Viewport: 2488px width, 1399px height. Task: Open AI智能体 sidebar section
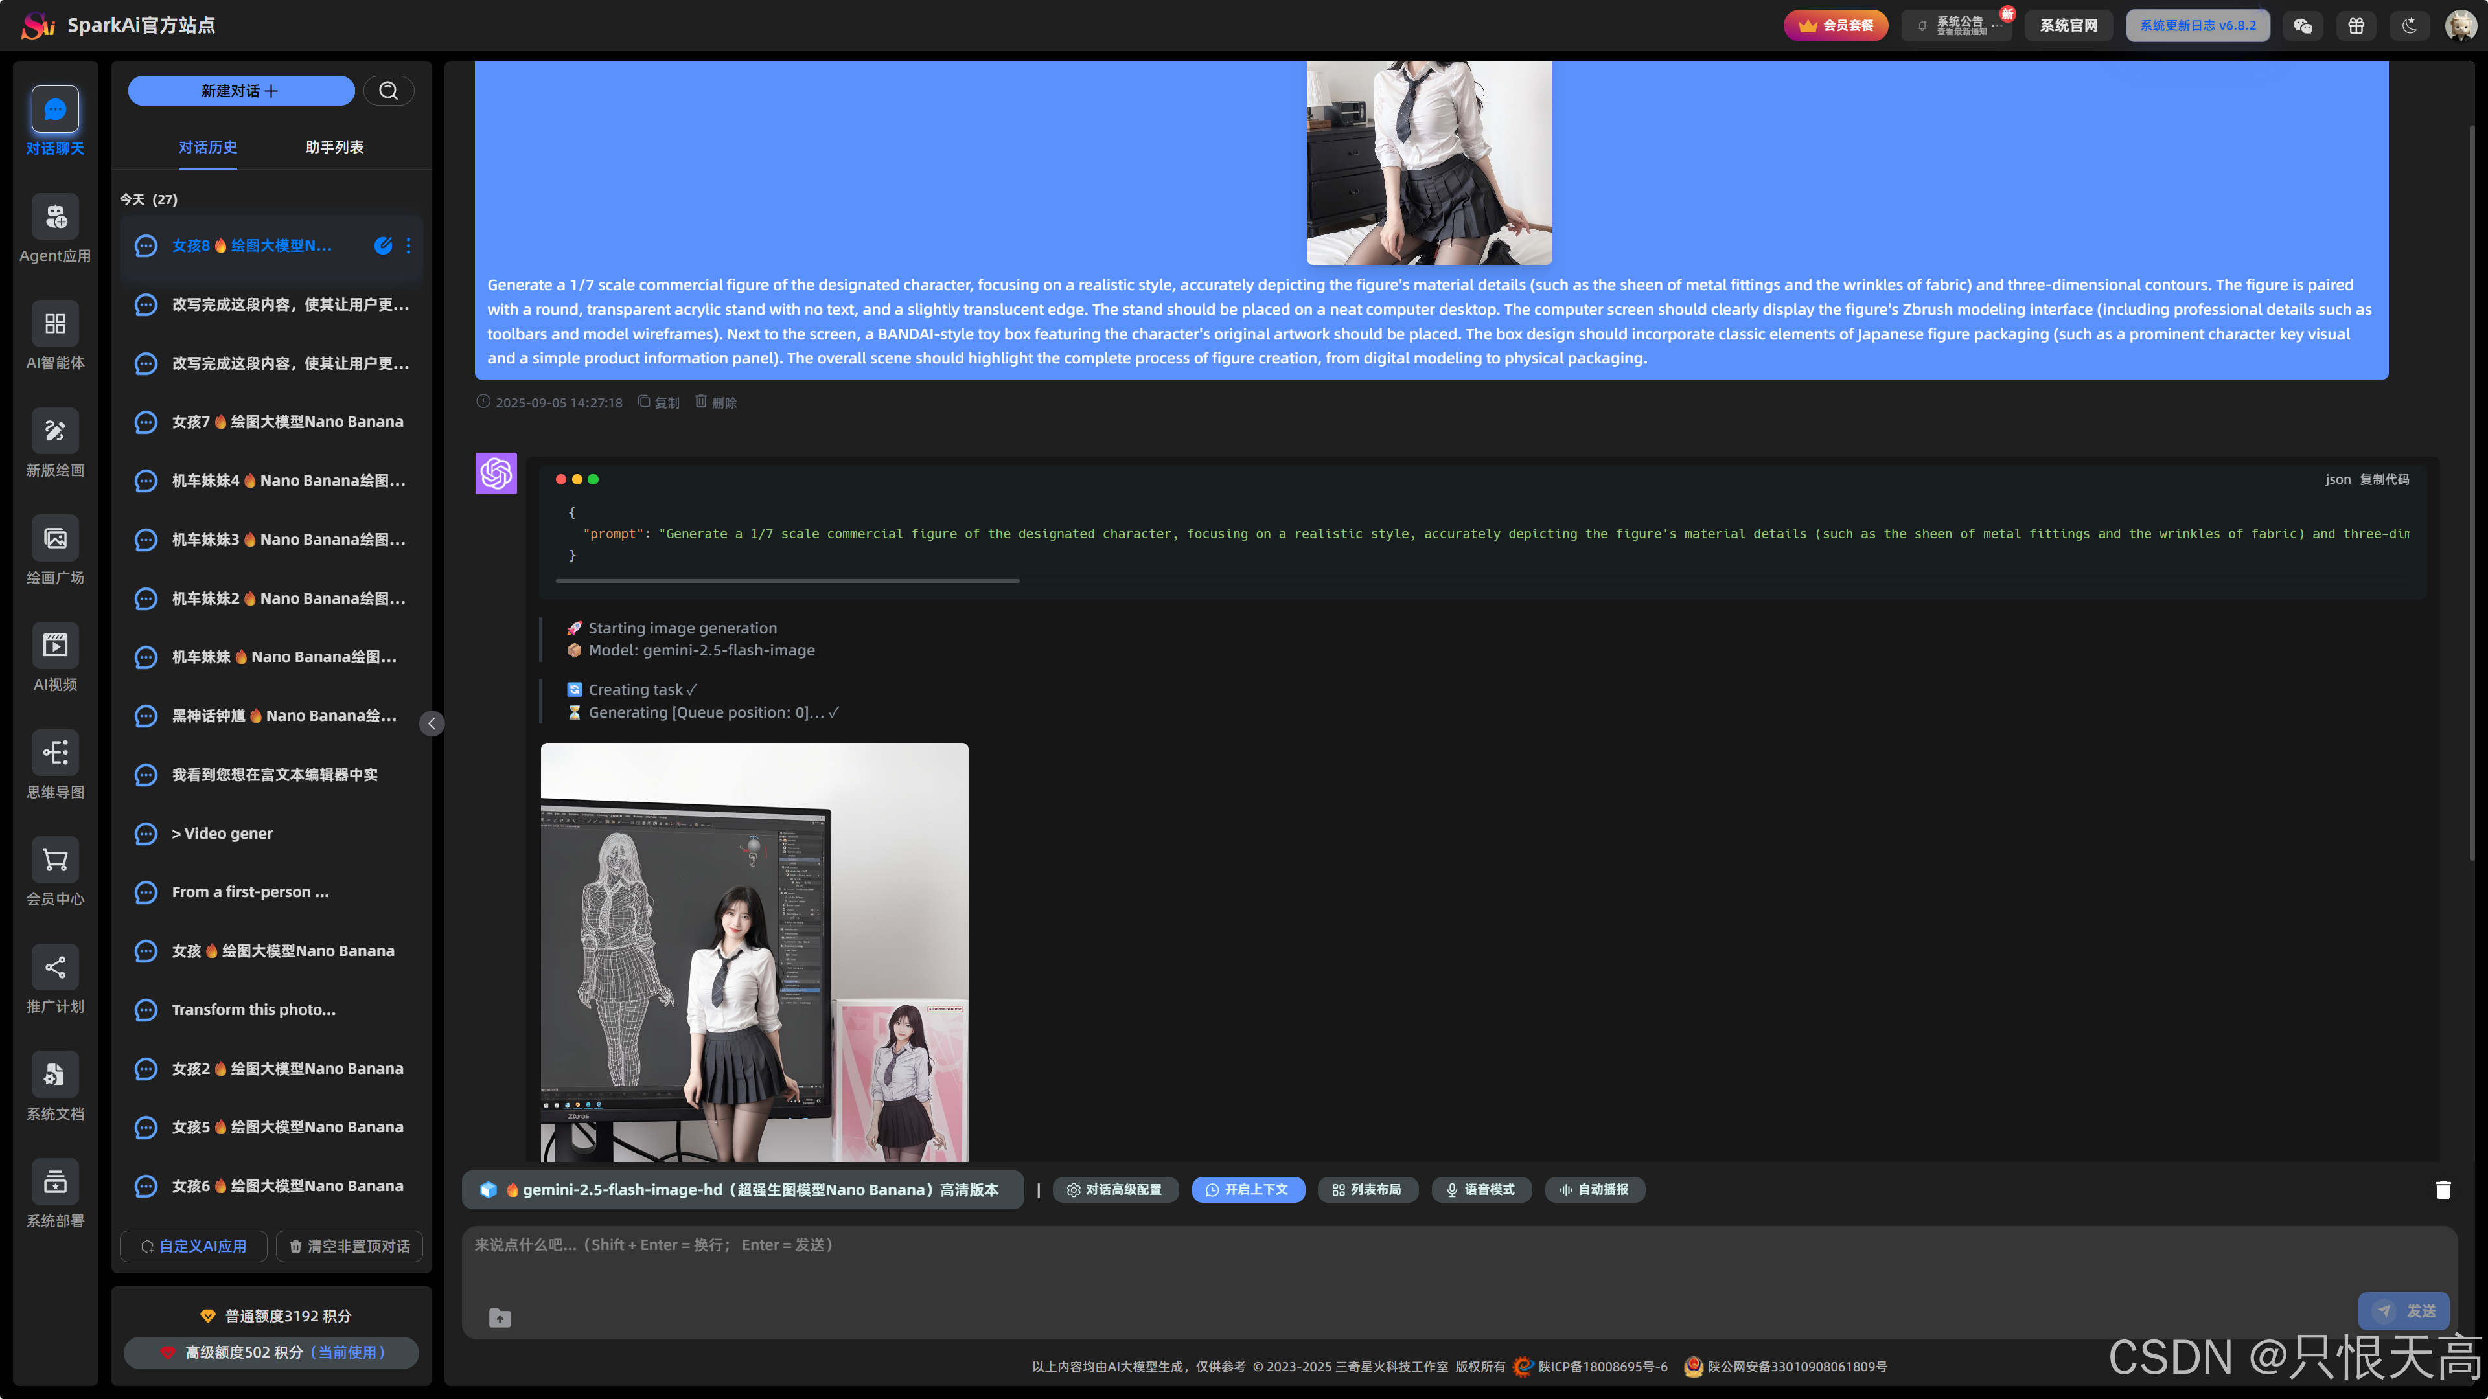pyautogui.click(x=55, y=324)
